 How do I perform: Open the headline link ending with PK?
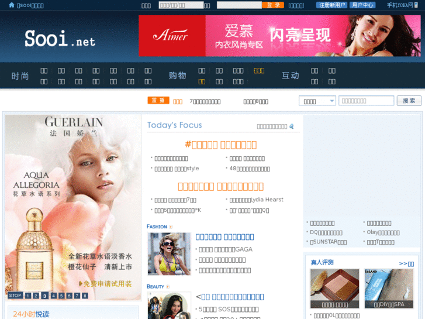(178, 210)
